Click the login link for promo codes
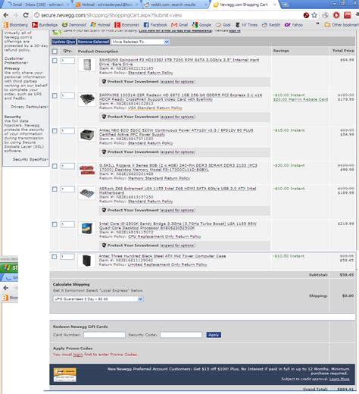Image resolution: width=359 pixels, height=394 pixels. tap(78, 355)
